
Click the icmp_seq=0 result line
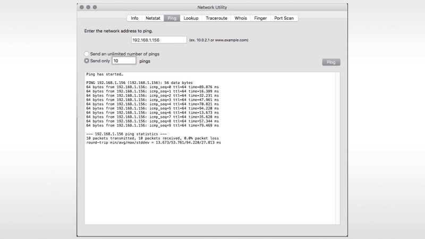tap(152, 87)
